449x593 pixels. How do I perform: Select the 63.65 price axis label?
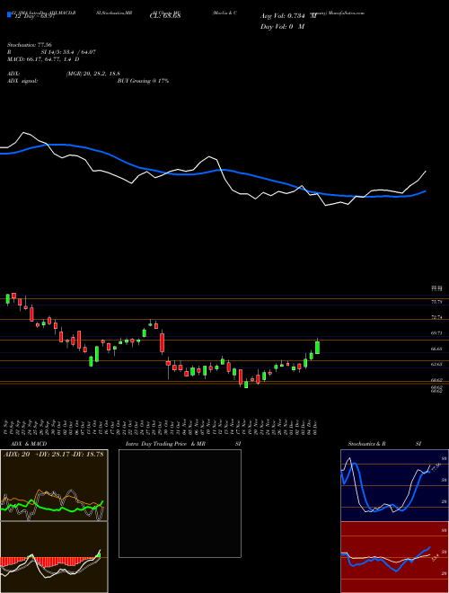tap(436, 364)
